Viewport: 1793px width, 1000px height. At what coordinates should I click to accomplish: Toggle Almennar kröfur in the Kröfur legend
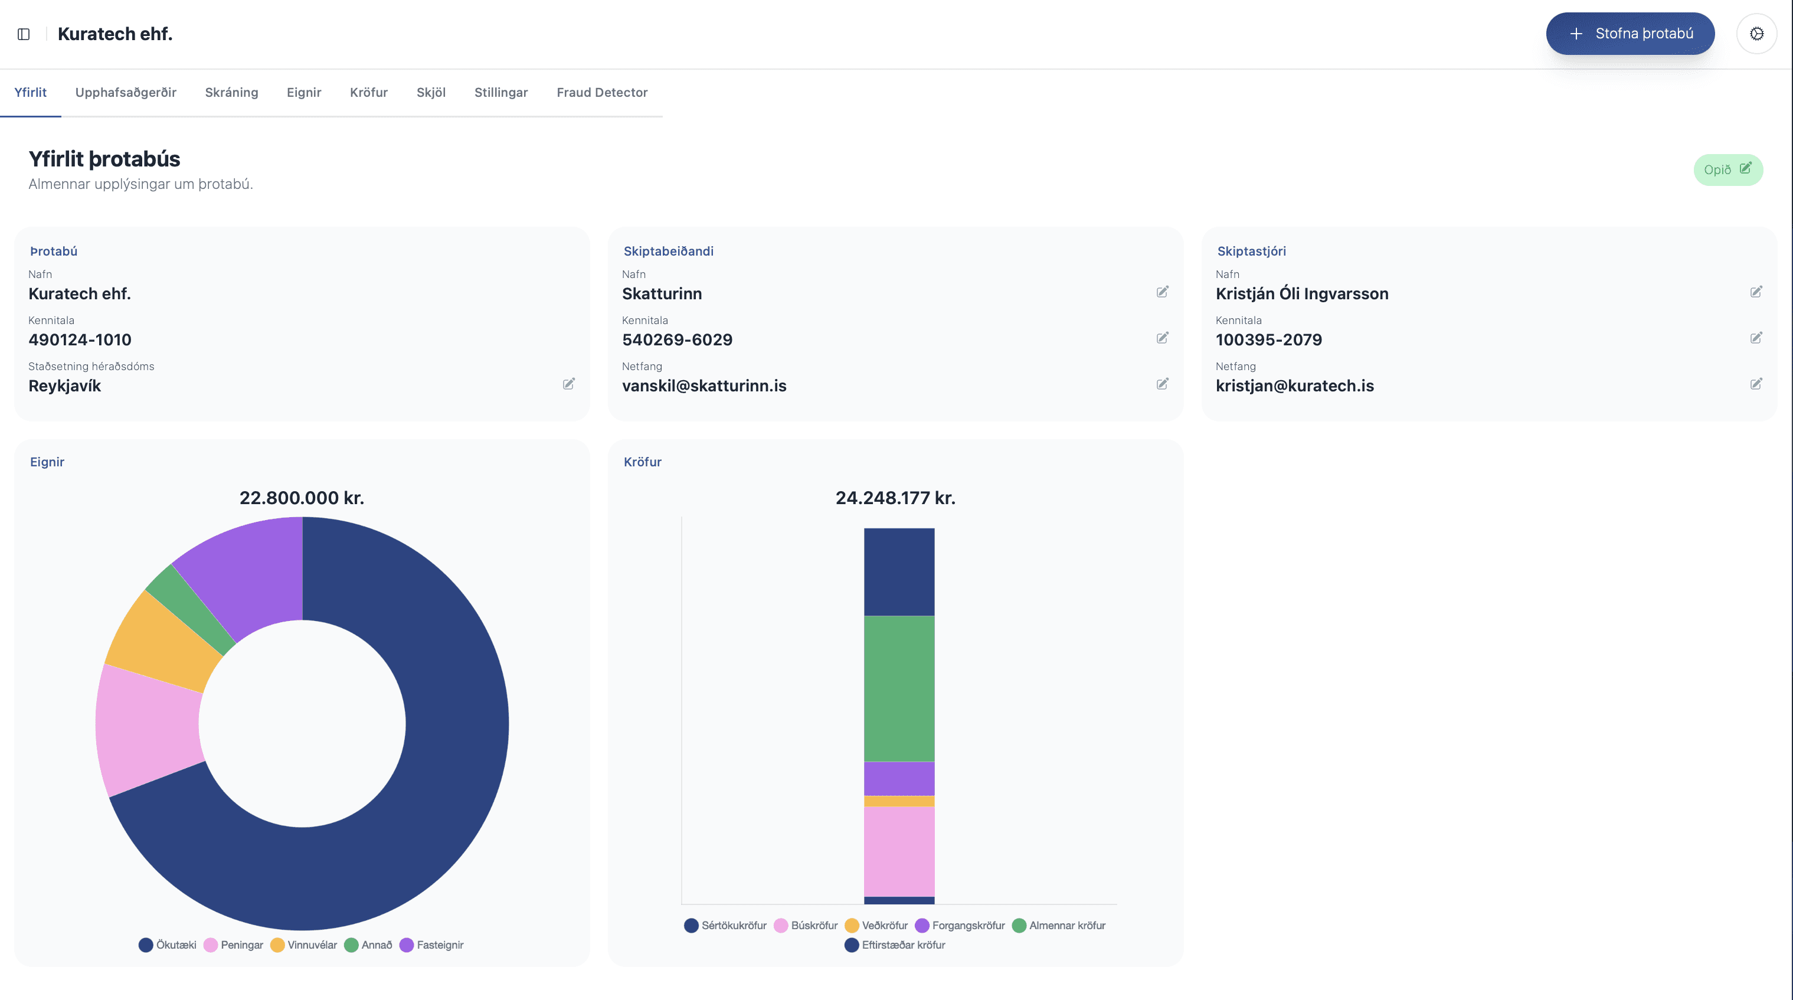(x=1058, y=925)
